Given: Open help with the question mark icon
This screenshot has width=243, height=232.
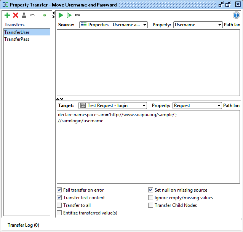Looking at the screenshot, I should point(236,15).
